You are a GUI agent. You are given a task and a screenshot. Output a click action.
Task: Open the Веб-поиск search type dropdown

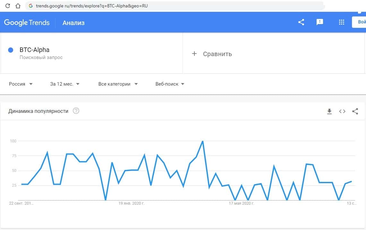pos(170,84)
